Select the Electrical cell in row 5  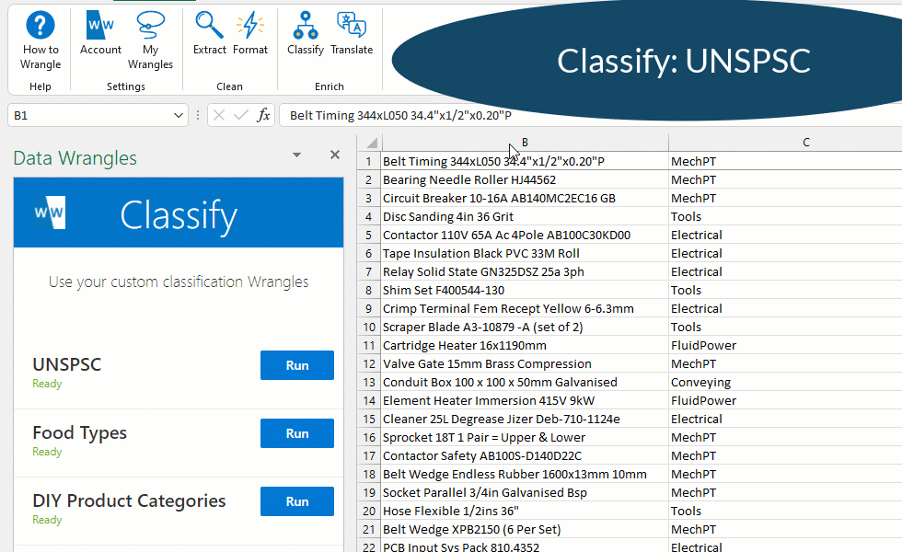point(785,236)
